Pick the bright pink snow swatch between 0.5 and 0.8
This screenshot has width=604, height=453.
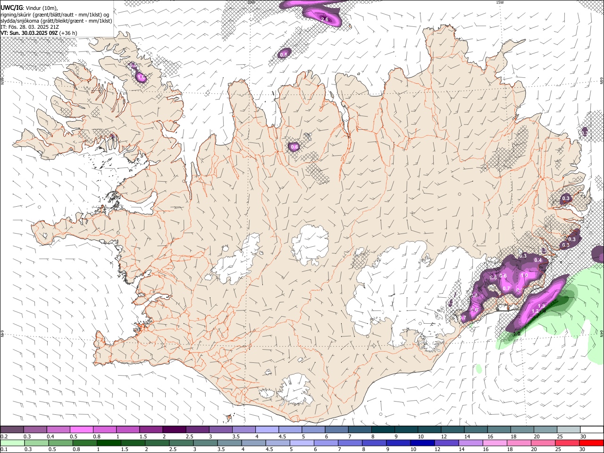tap(81, 430)
